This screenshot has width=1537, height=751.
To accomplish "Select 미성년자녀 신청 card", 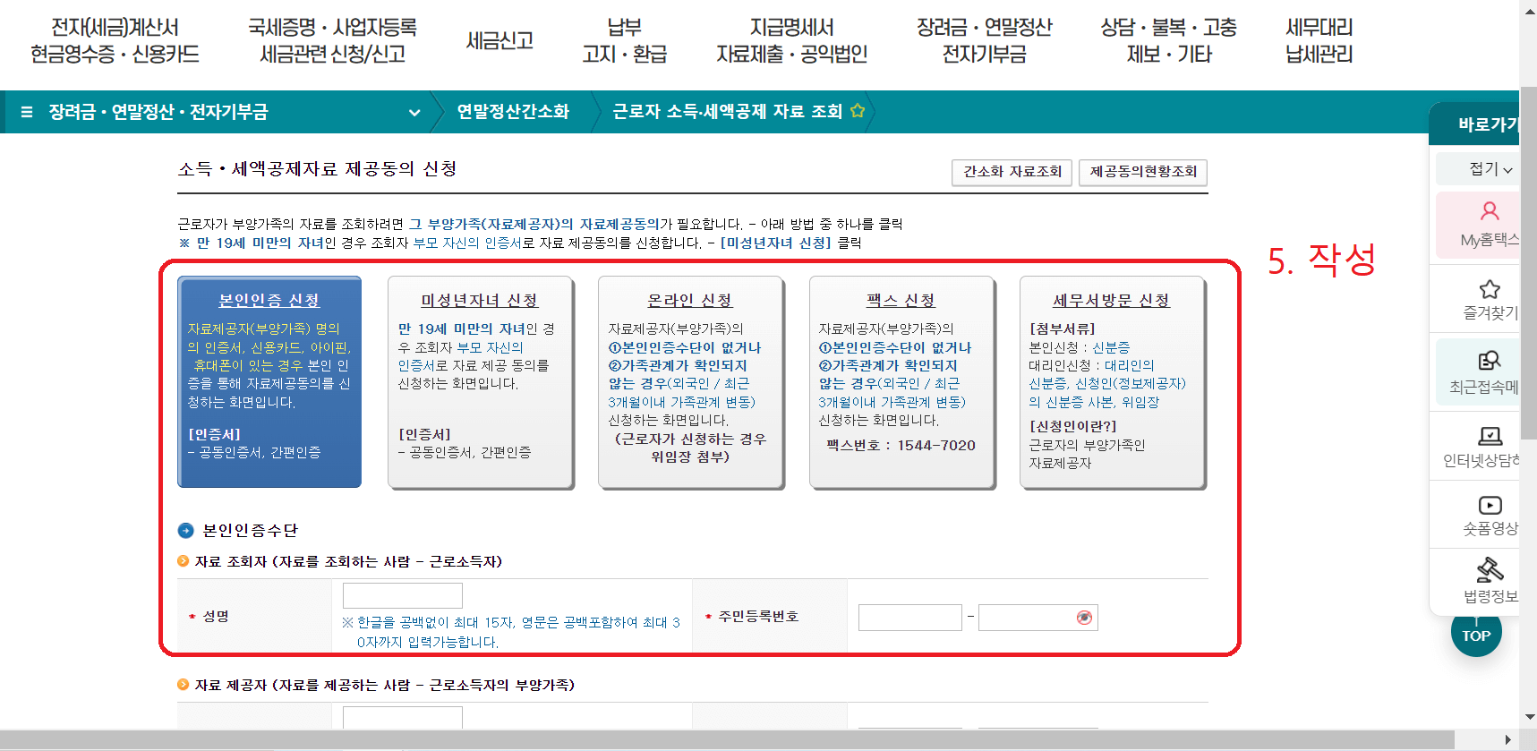I will tap(480, 382).
